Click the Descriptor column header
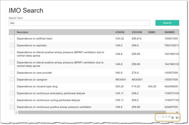This screenshot has height=125, width=189. tap(64, 32)
